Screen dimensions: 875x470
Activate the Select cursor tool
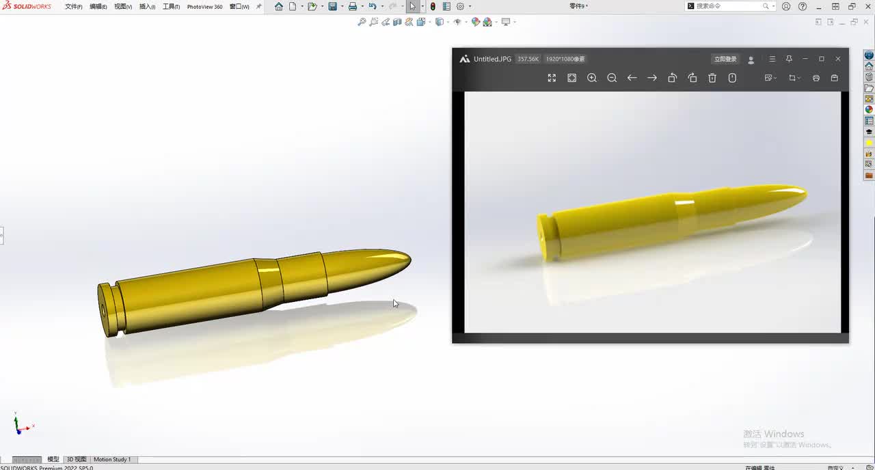[412, 6]
